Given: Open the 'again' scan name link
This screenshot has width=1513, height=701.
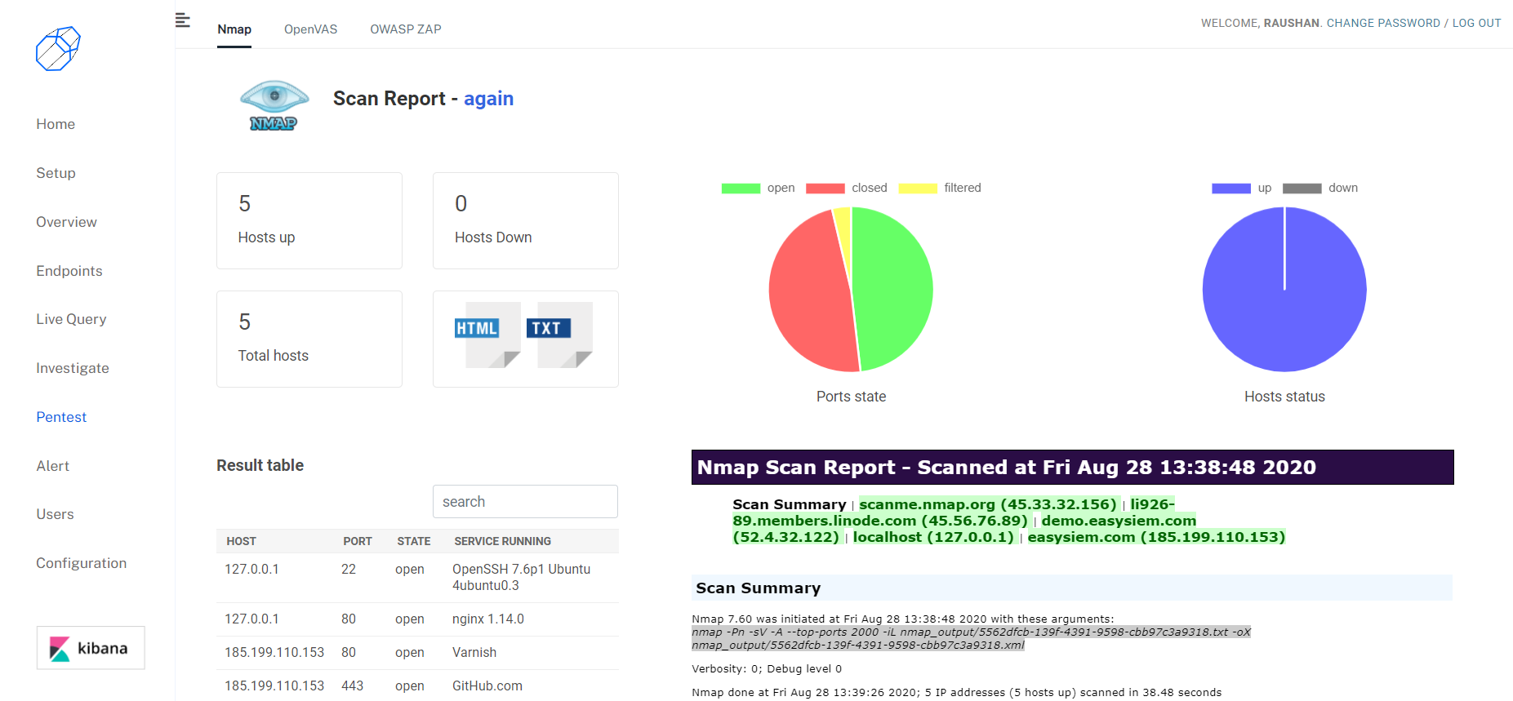Looking at the screenshot, I should 488,99.
